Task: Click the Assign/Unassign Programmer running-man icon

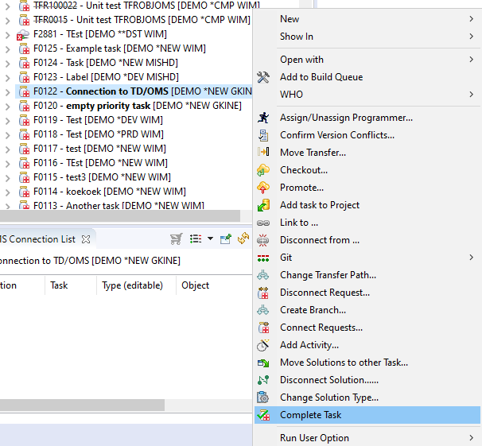Action: click(x=263, y=118)
